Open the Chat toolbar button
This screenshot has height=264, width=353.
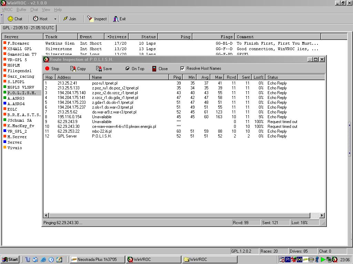point(15,19)
